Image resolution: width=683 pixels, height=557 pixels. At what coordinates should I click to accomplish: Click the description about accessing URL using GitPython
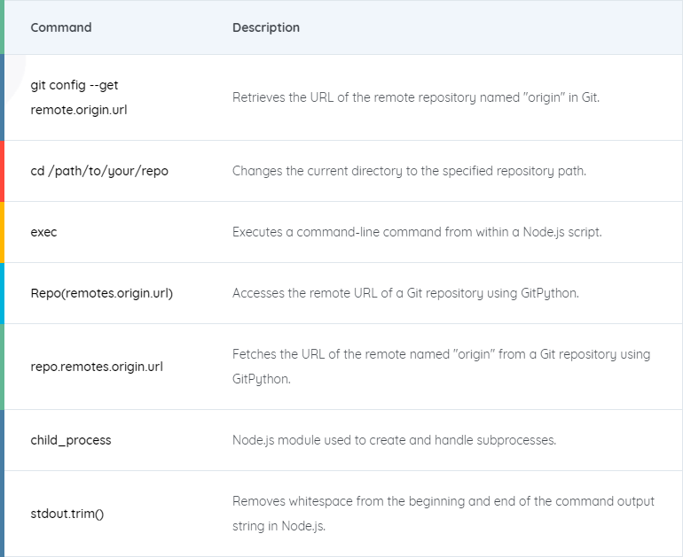coord(405,293)
